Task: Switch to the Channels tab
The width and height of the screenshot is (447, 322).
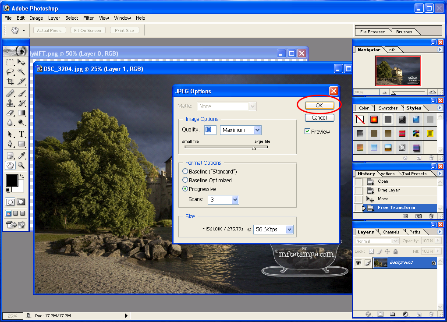Action: coord(391,232)
